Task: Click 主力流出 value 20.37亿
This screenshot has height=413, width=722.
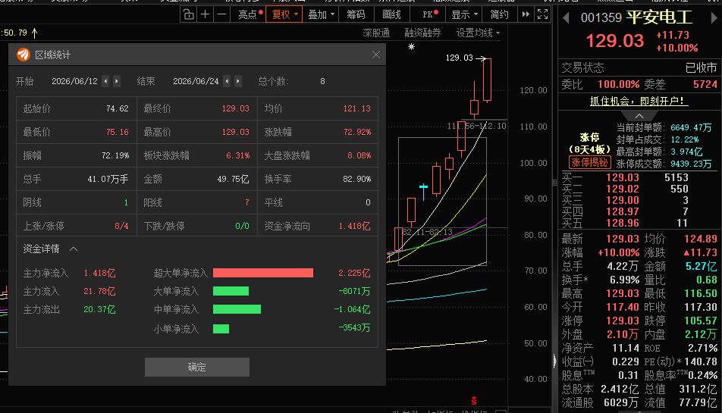Action: pos(99,309)
